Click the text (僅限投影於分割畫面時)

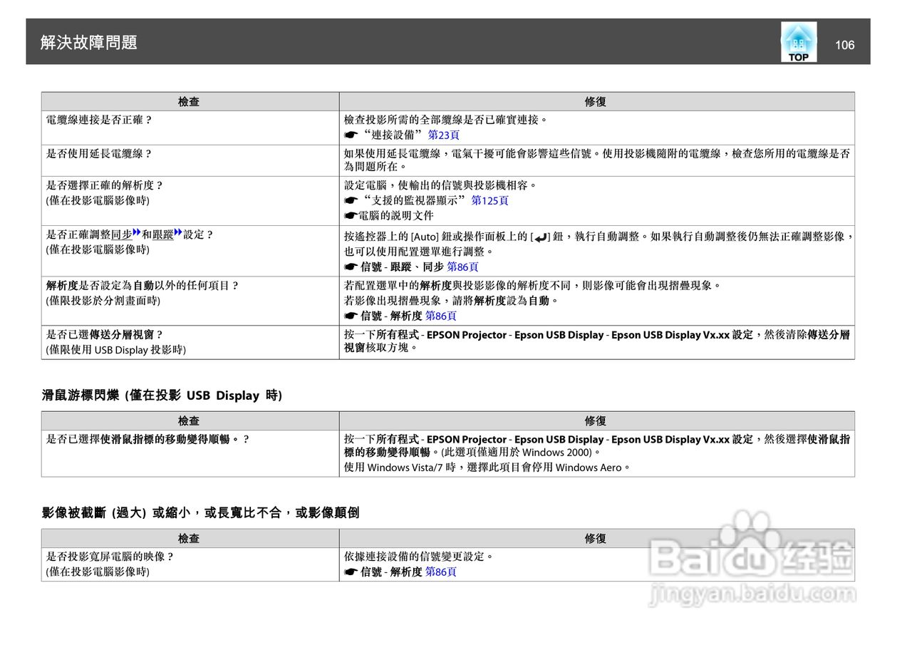coord(103,301)
